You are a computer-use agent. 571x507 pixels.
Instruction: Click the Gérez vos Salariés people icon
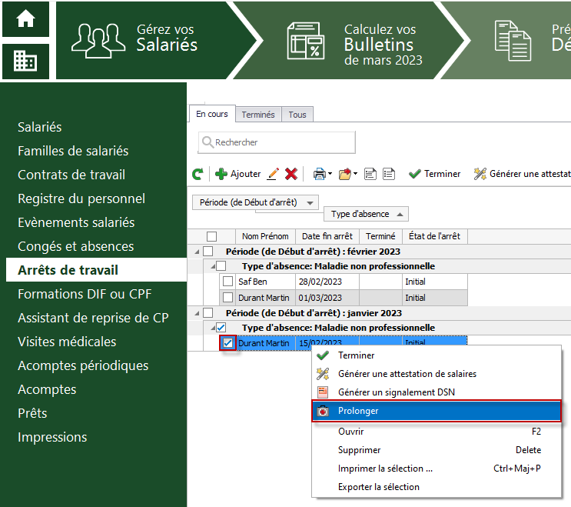98,41
